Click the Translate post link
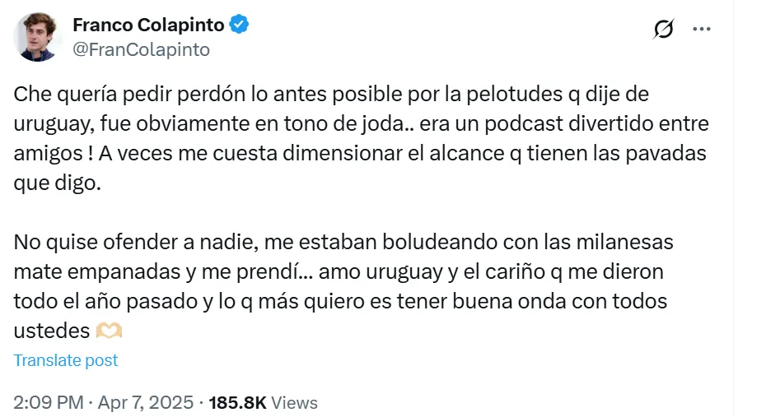 [66, 360]
